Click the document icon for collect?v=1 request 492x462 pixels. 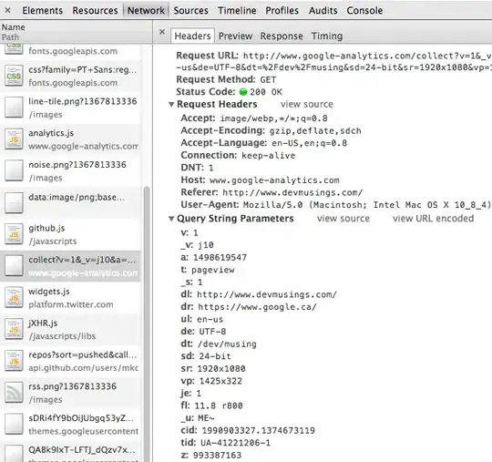coord(14,266)
